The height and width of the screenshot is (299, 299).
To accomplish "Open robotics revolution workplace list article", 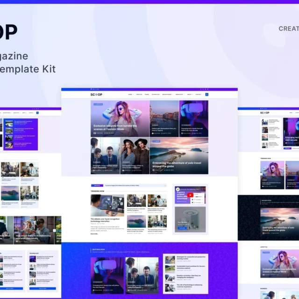I will click(185, 278).
